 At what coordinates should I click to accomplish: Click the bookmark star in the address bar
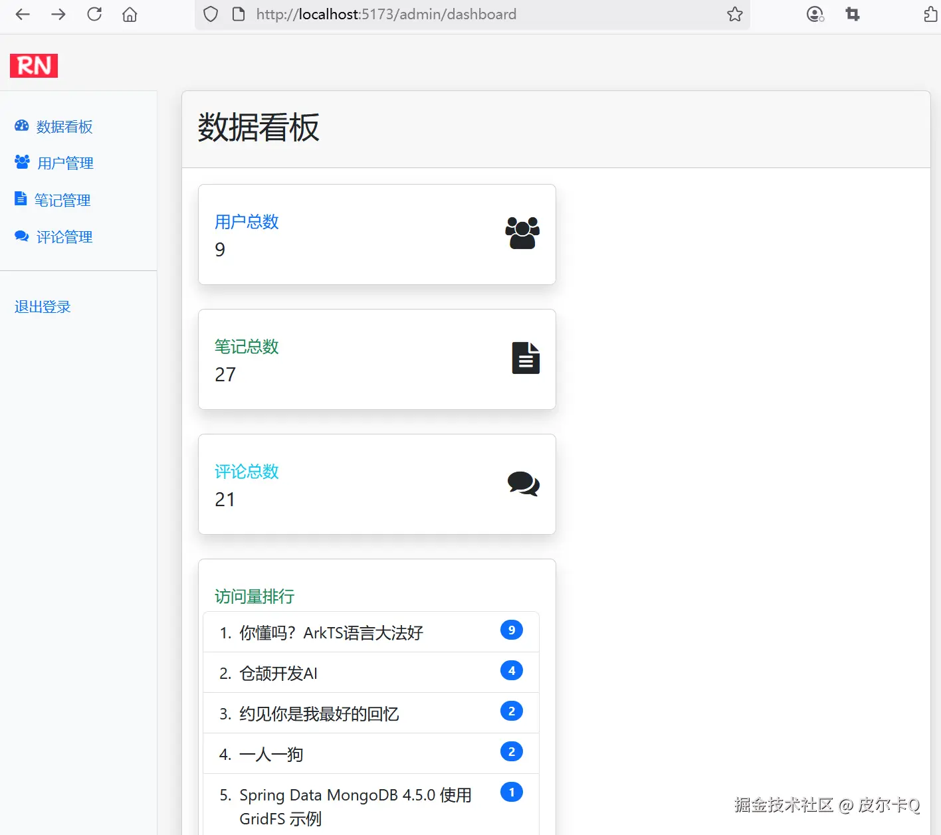tap(734, 13)
